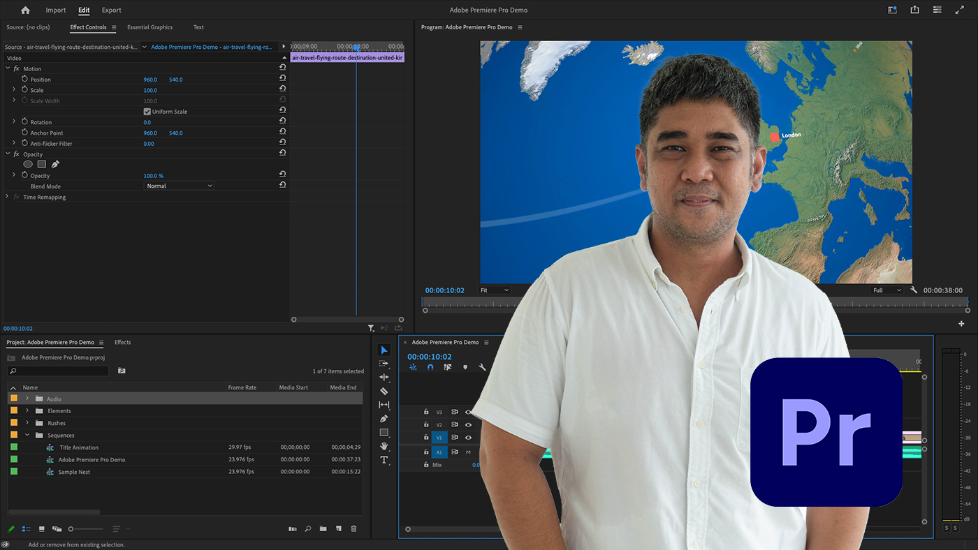Image resolution: width=978 pixels, height=550 pixels.
Task: Select Sample Nest sequence
Action: [x=74, y=472]
